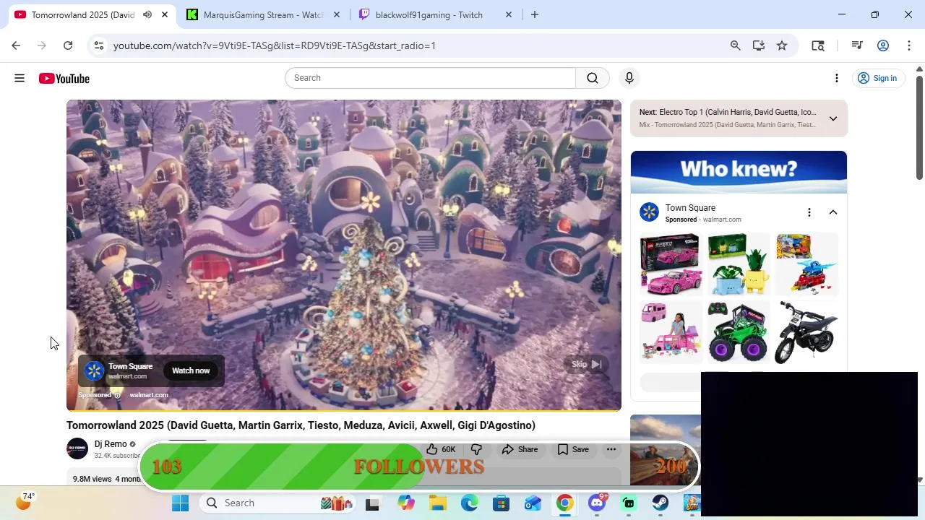The image size is (925, 520).
Task: Open File Explorer from taskbar
Action: [438, 503]
